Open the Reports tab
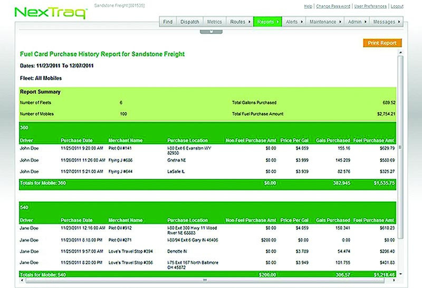The image size is (422, 288). 268,22
